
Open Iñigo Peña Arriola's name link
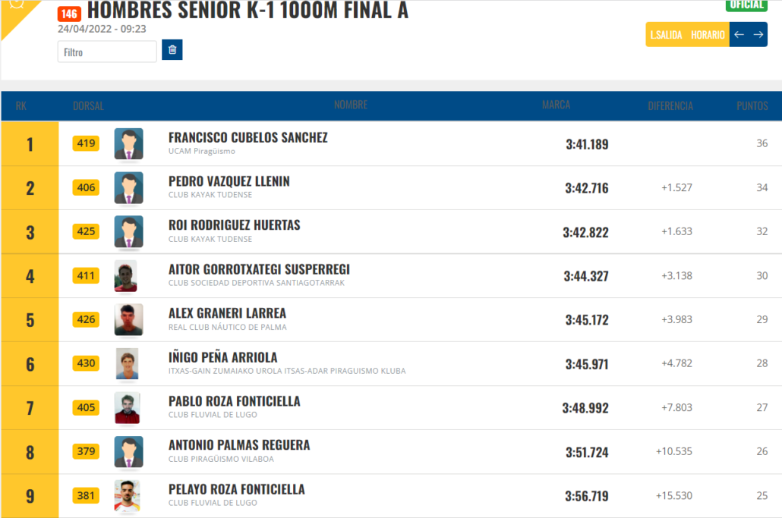(x=223, y=357)
